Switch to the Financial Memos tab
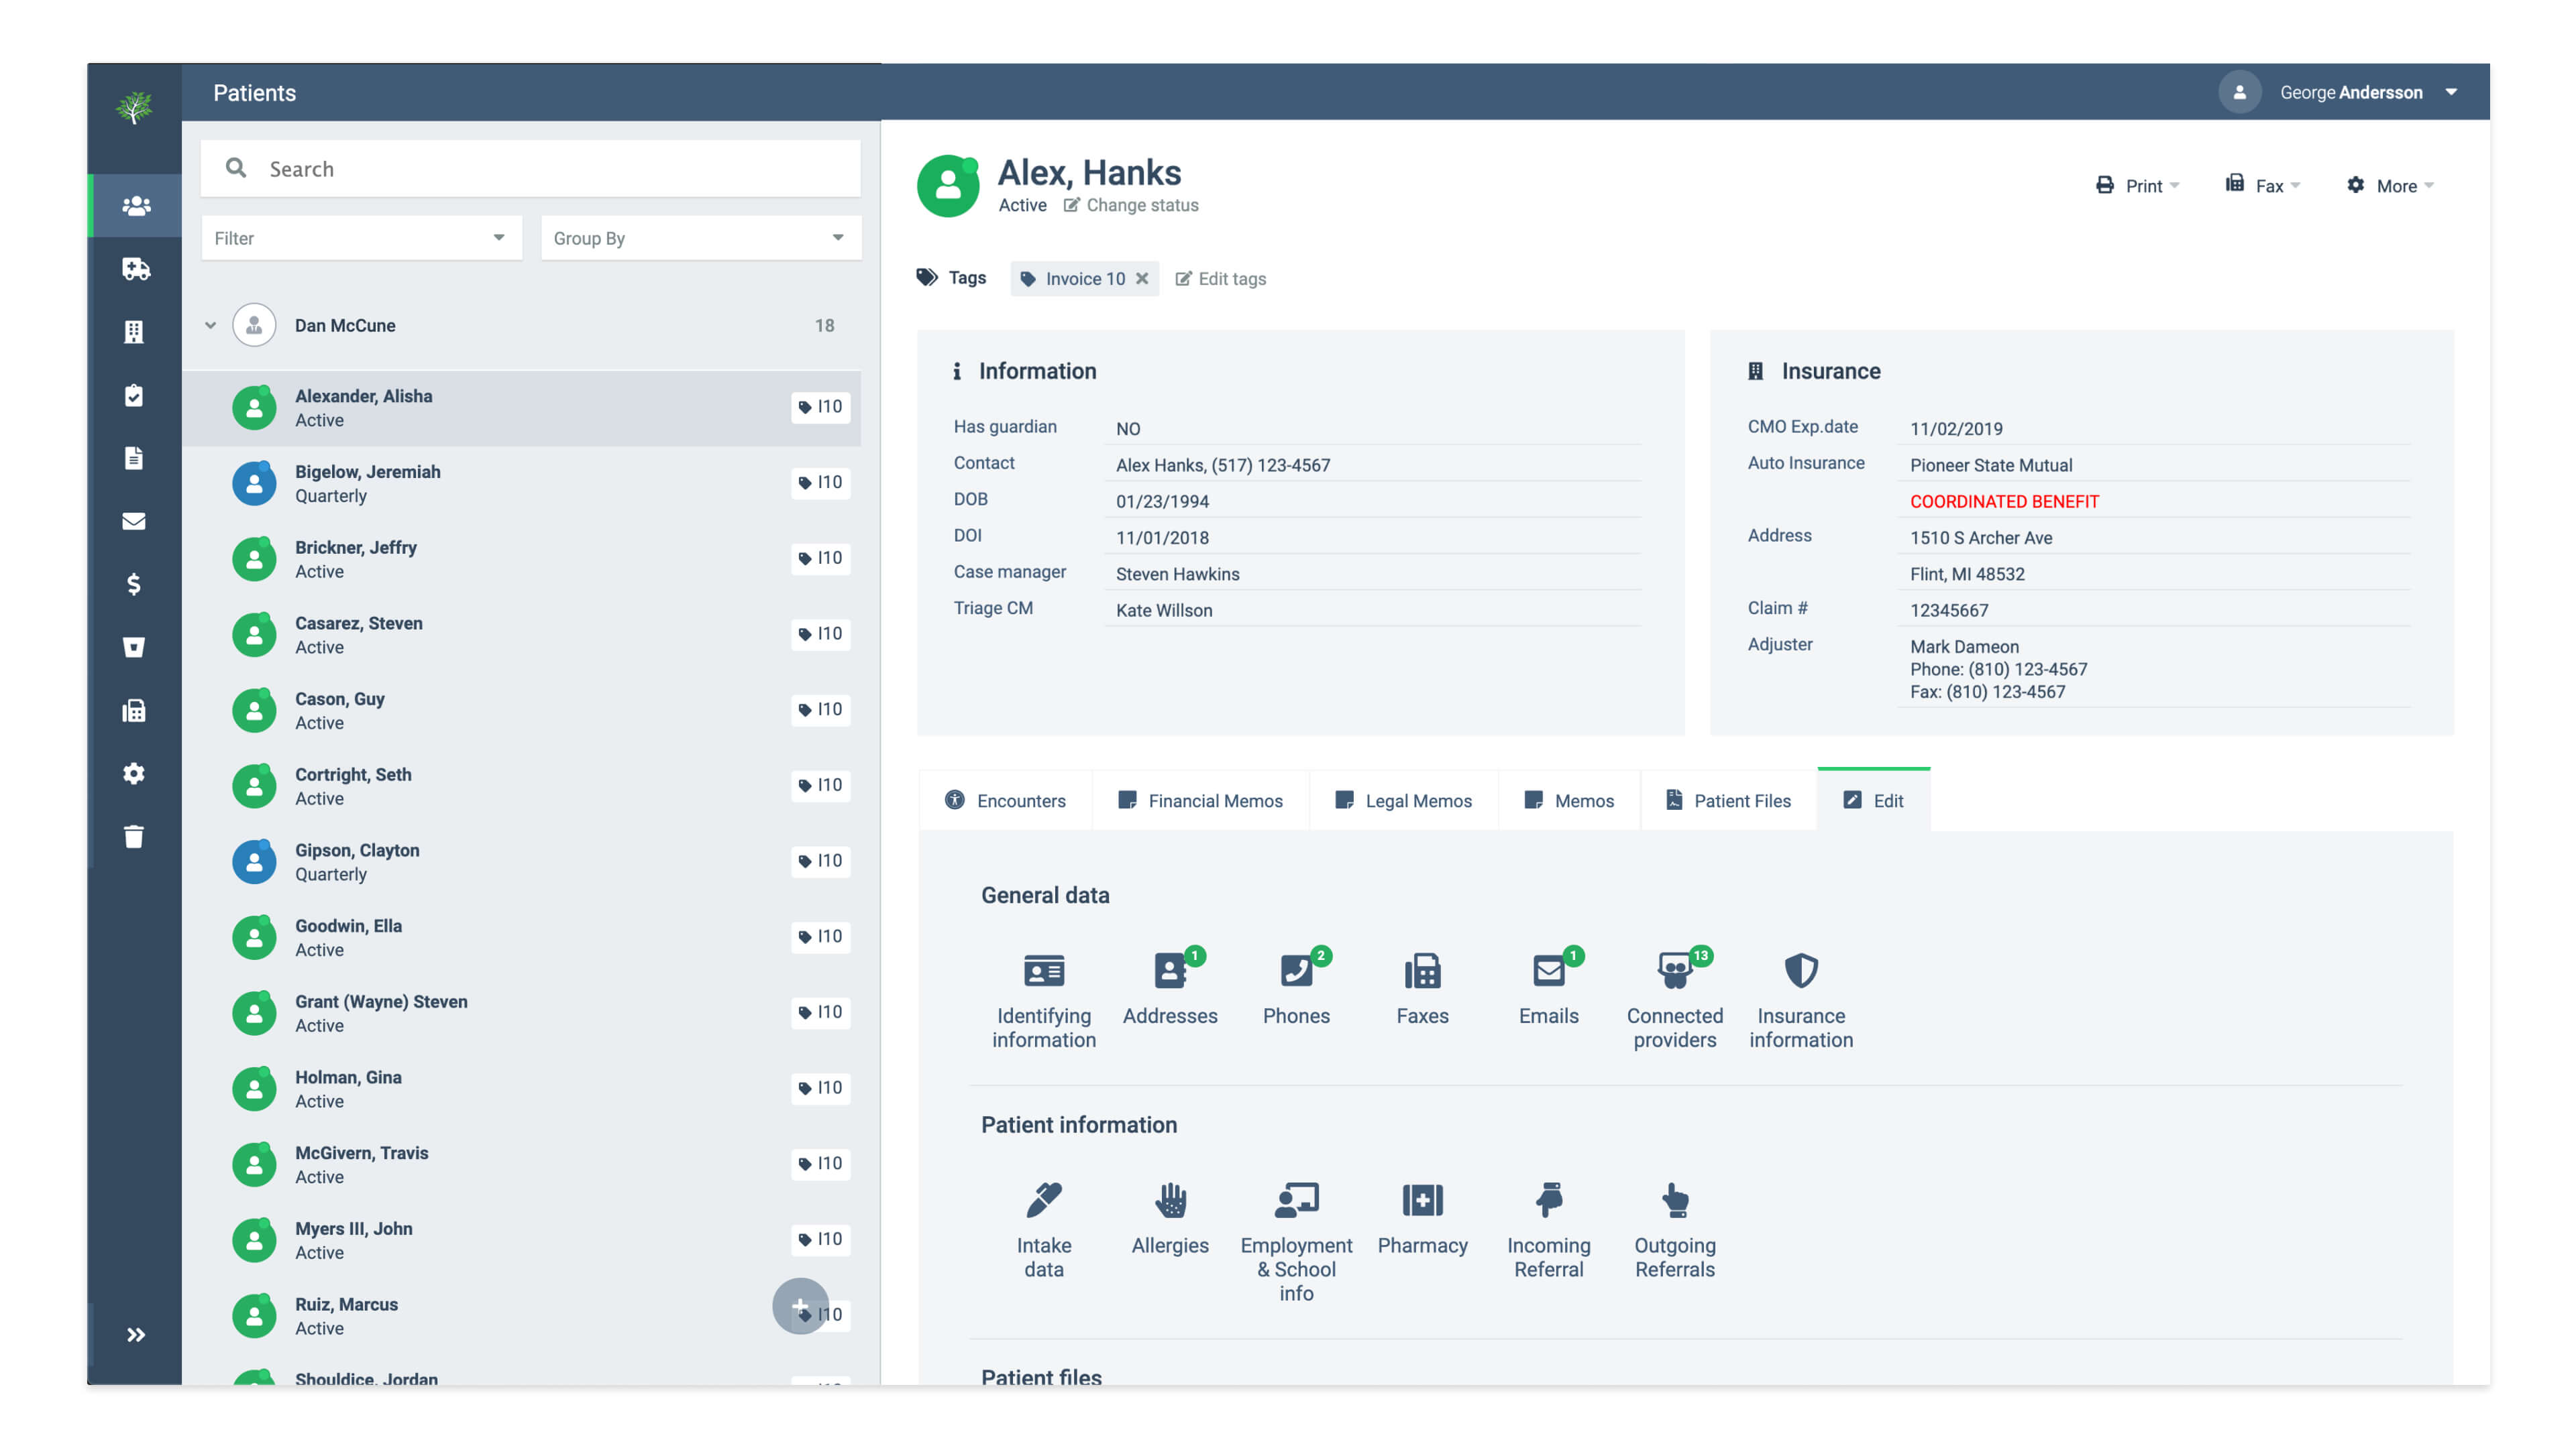The image size is (2576, 1448). point(1200,800)
